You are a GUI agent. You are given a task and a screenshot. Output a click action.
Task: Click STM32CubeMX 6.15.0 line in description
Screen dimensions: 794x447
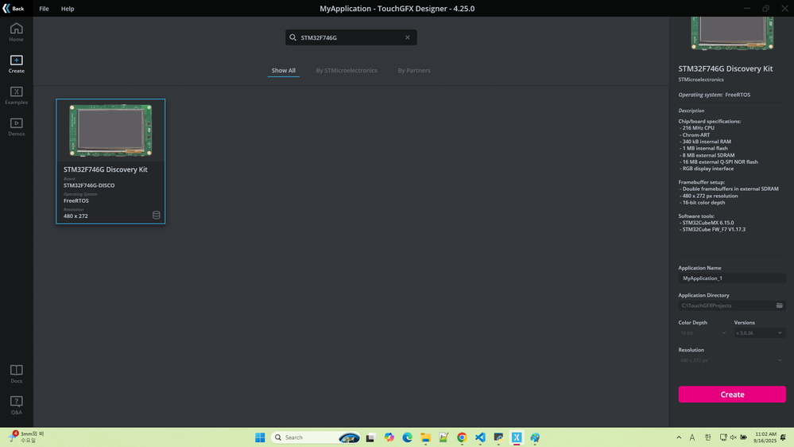point(707,223)
